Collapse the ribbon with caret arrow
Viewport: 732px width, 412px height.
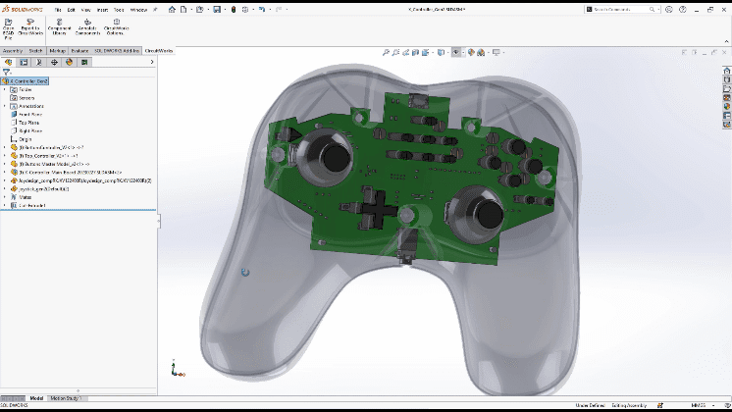point(726,41)
